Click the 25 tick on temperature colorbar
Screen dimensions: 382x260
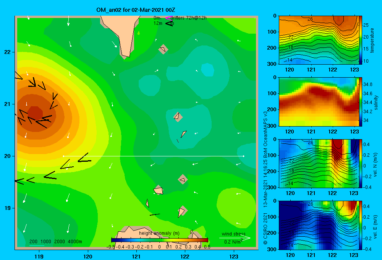coord(366,25)
